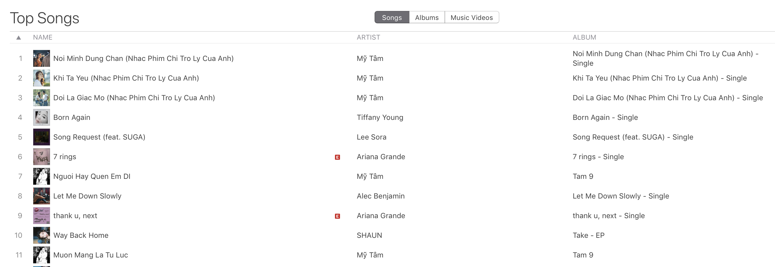Click the 7 rings album artwork
Image resolution: width=775 pixels, height=267 pixels.
42,157
